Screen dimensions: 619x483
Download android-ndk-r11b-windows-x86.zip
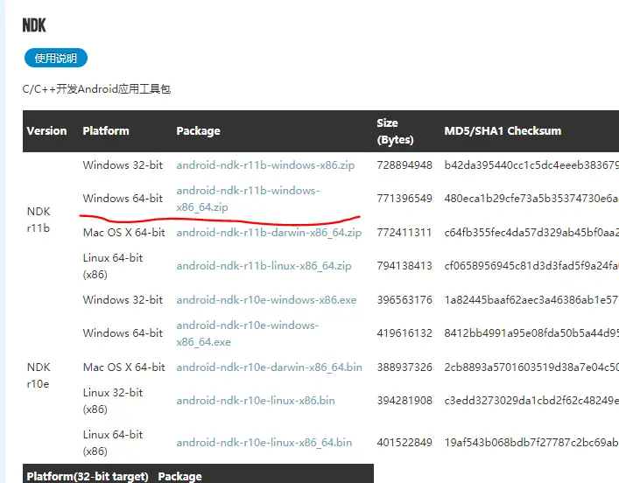[265, 165]
